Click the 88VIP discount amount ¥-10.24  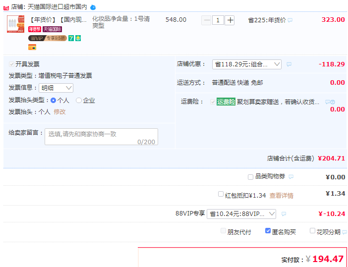[332, 214]
